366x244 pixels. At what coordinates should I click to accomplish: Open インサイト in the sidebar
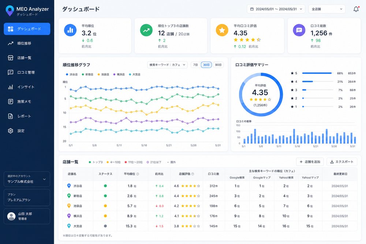27,87
